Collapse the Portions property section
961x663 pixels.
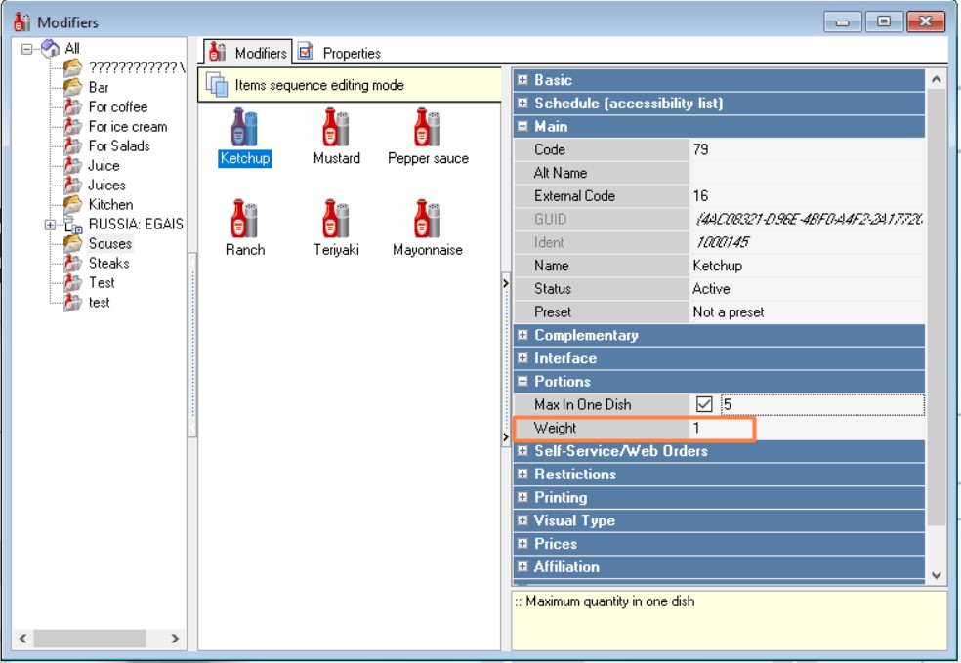coord(522,381)
